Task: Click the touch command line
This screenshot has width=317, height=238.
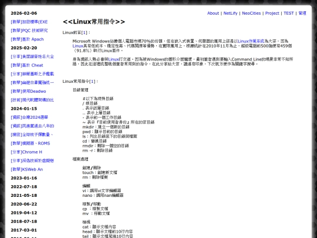Action: point(100,173)
